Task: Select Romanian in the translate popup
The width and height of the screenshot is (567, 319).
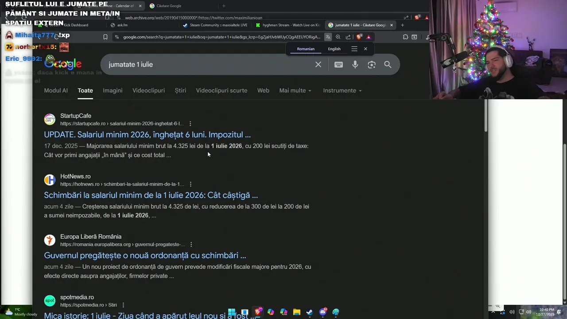Action: pos(306,49)
